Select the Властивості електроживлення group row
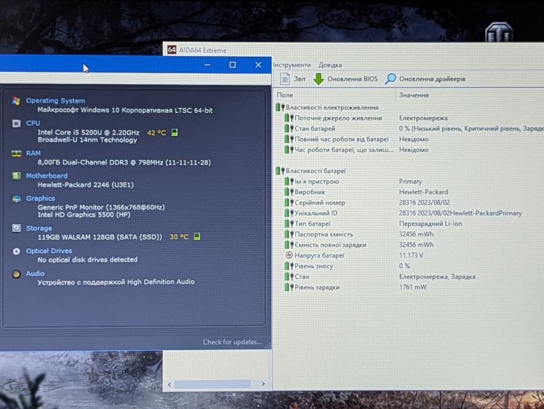 [327, 108]
